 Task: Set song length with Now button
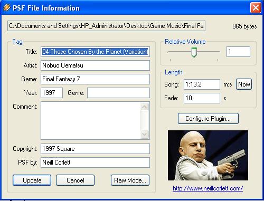(244, 84)
